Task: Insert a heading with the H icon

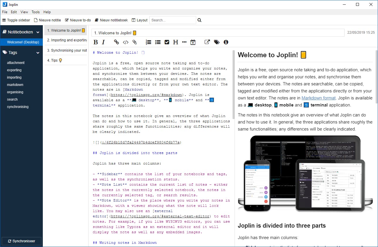Action: [176, 42]
